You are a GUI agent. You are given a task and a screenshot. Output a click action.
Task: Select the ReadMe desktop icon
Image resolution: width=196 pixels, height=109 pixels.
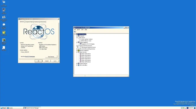coord(4,48)
